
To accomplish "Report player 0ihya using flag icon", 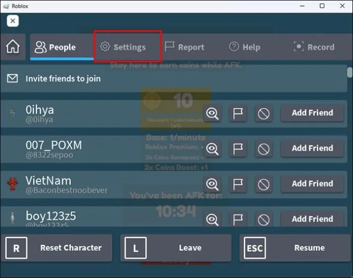I will [238, 113].
